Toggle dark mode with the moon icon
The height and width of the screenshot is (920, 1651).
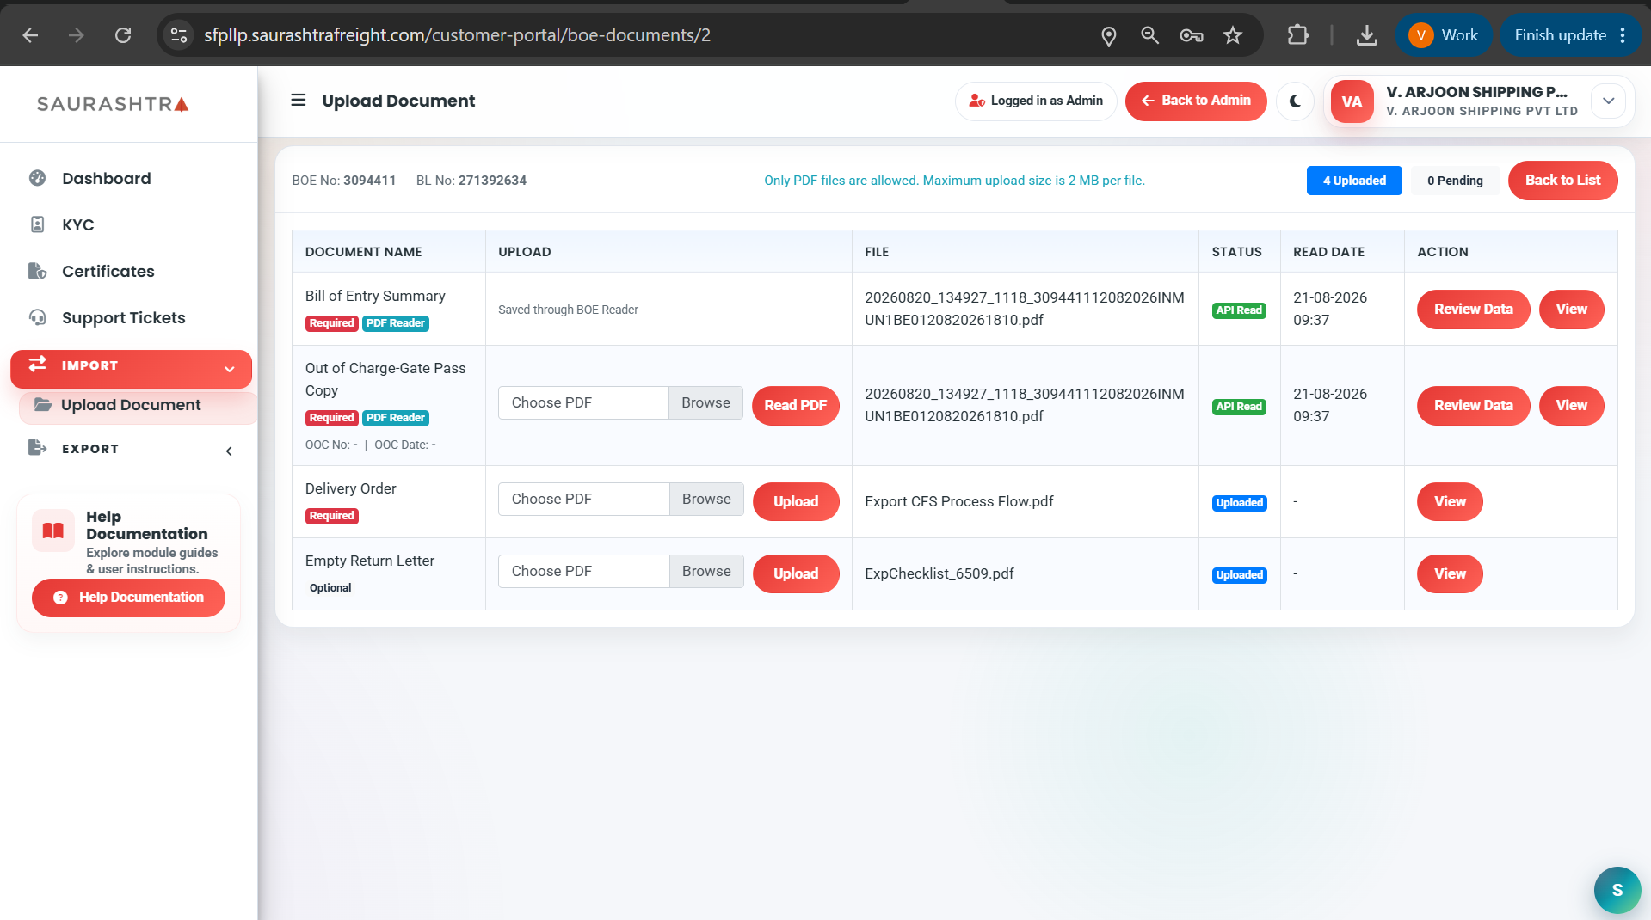coord(1295,101)
